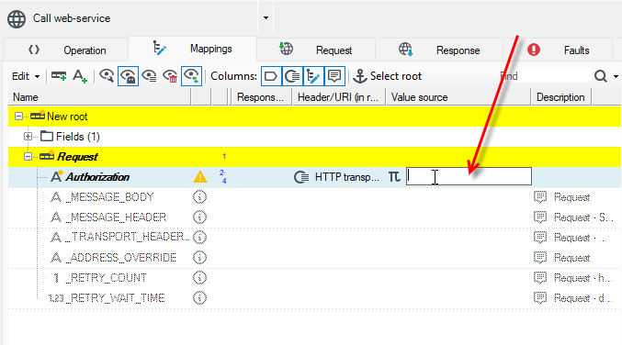Image resolution: width=622 pixels, height=345 pixels.
Task: Click the description icon for _TRANSPORT_HEADER
Action: 540,238
